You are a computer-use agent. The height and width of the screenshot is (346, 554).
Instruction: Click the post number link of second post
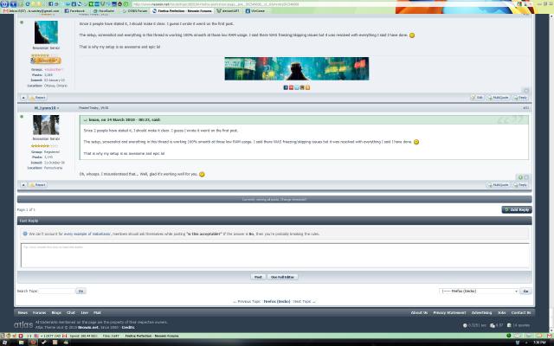[525, 108]
